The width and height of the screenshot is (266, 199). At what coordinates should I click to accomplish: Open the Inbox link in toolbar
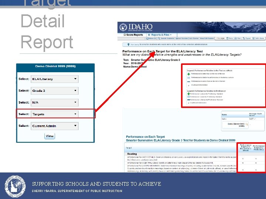151,38
